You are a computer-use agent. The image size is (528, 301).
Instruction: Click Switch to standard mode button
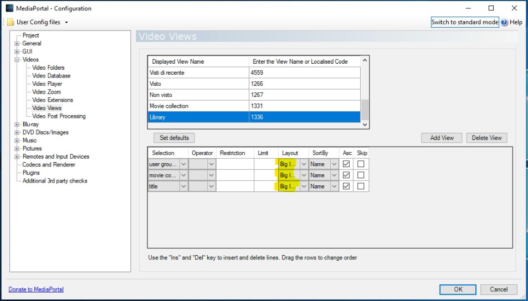click(465, 22)
